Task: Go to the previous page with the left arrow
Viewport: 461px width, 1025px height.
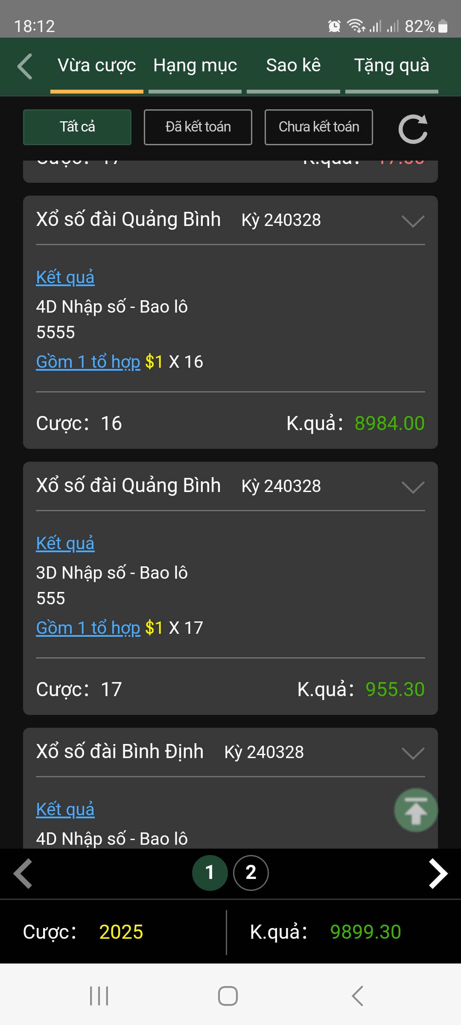Action: click(23, 873)
